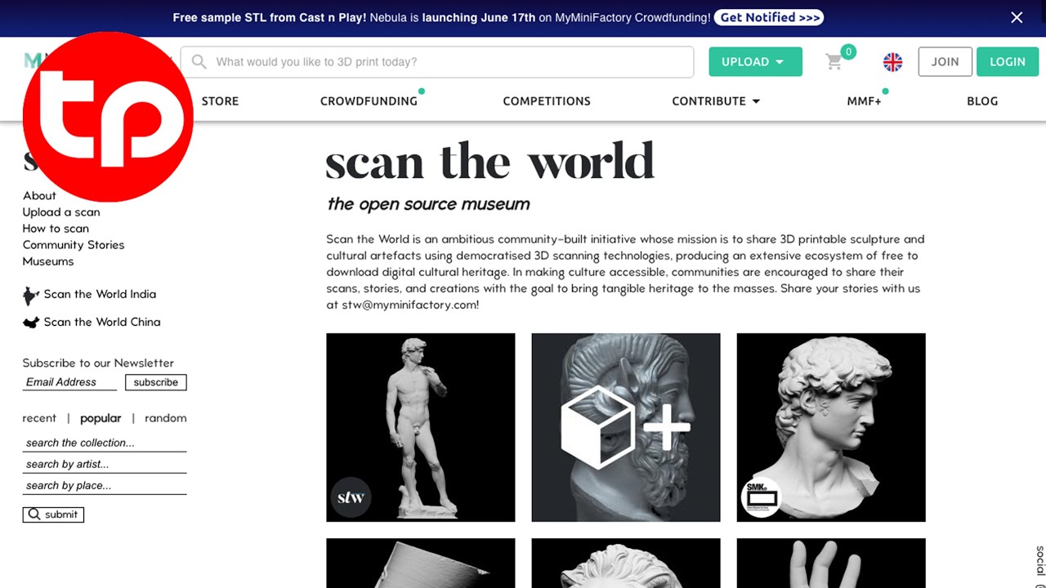1046x588 pixels.
Task: Click the SMK badge icon on David bust
Action: 761,497
